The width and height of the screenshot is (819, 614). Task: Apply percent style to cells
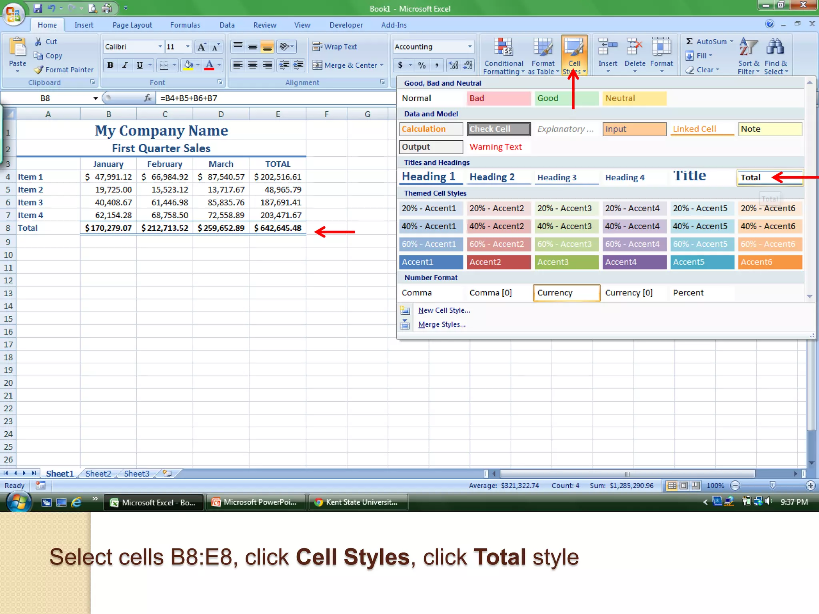tap(422, 65)
